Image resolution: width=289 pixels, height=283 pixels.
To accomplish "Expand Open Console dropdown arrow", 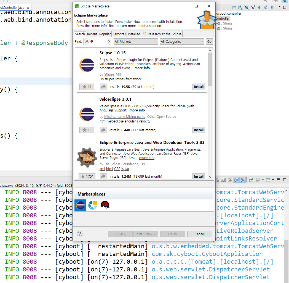I will (273, 180).
